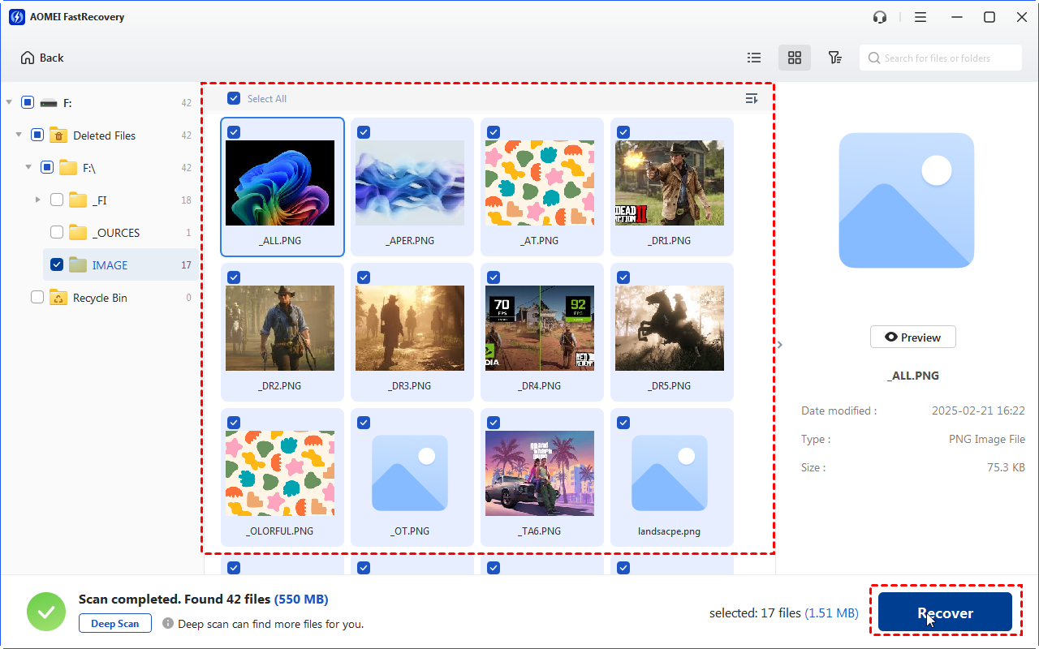
Task: Collapse the F: drive tree node
Action: tap(9, 103)
